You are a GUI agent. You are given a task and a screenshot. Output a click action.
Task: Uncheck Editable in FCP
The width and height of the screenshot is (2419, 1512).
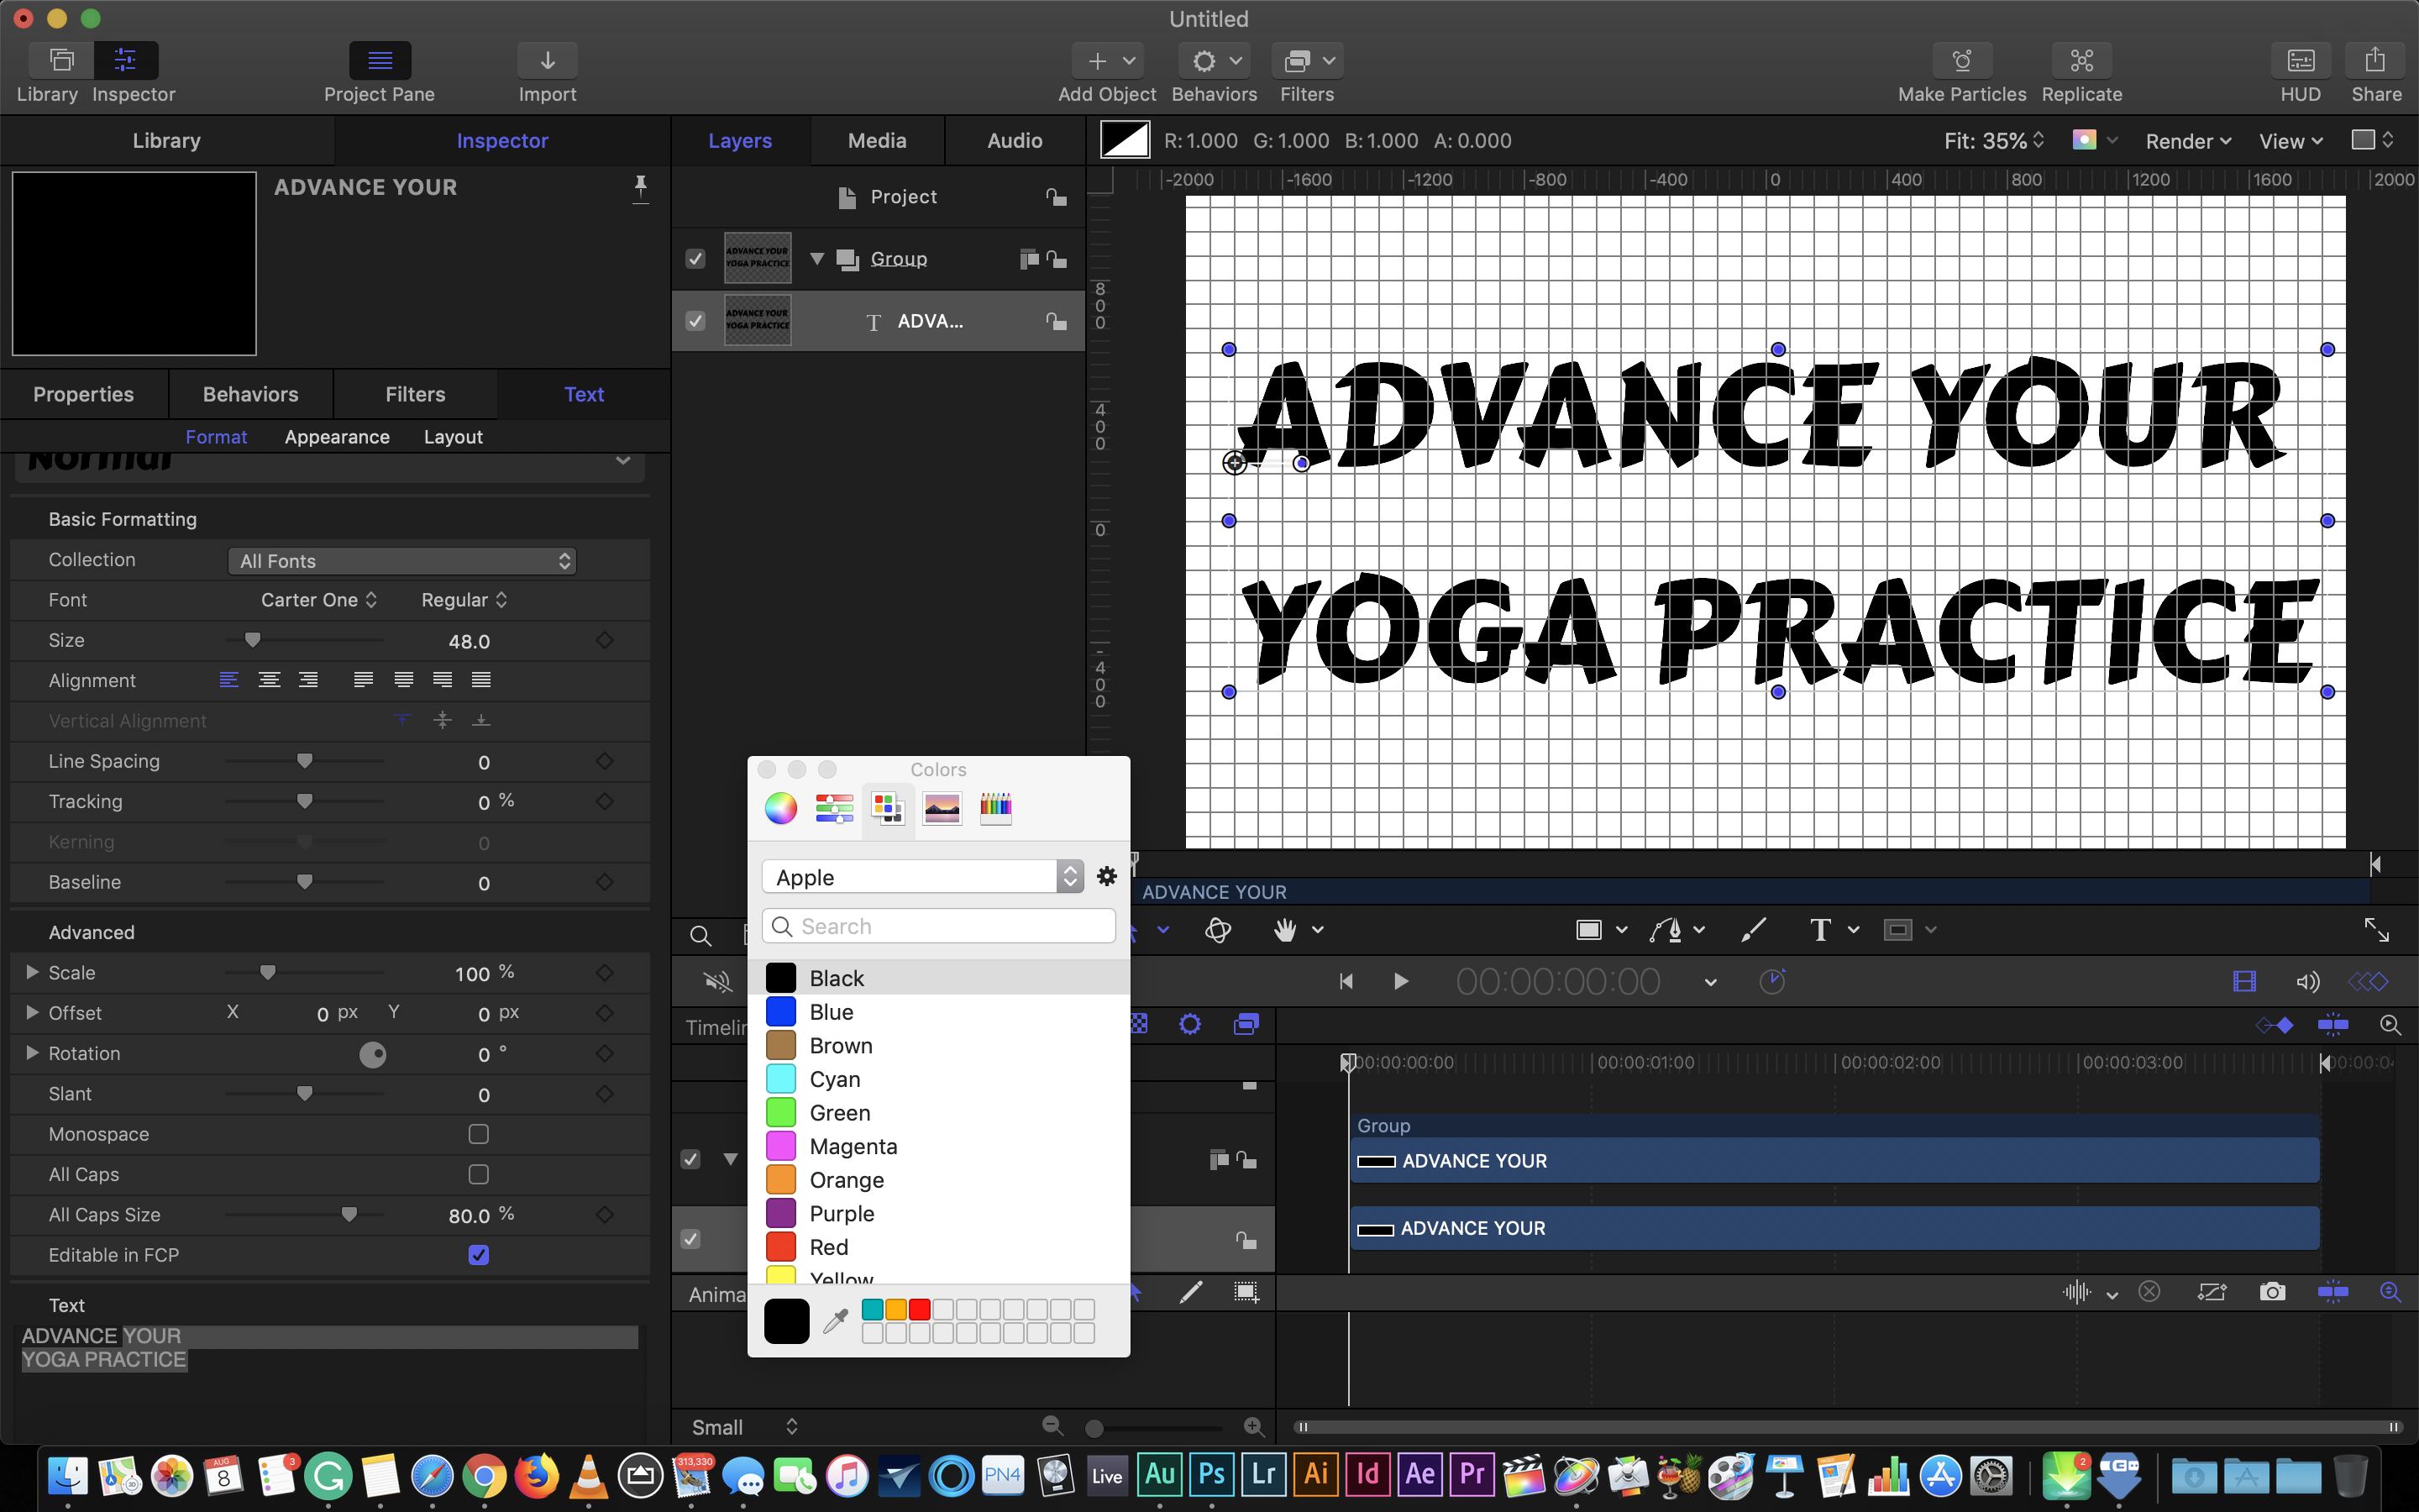click(479, 1255)
